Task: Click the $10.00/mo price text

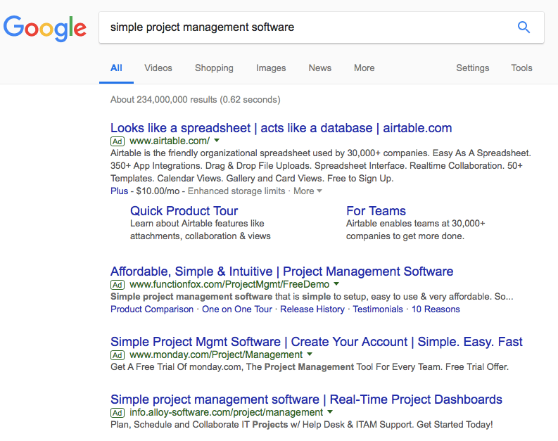Action: pos(158,191)
